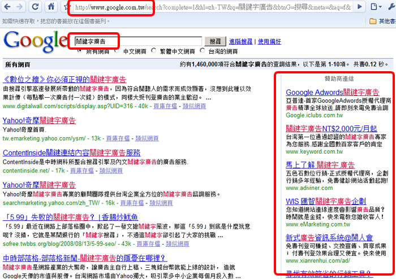Select the 中文網頁 radio option
Viewport: 396px width, 279px height.
pyautogui.click(x=117, y=51)
